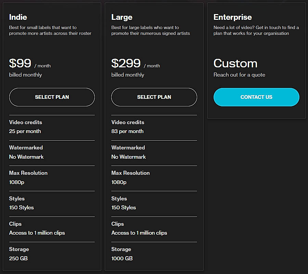This screenshot has height=274, width=308.
Task: Click 'Storage' label in the Indie plan
Action: coord(19,249)
